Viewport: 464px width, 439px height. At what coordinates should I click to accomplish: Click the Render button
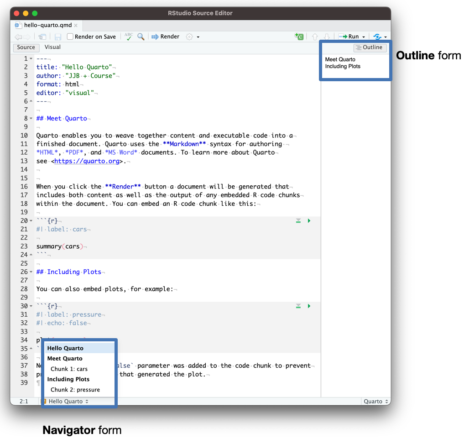[166, 37]
